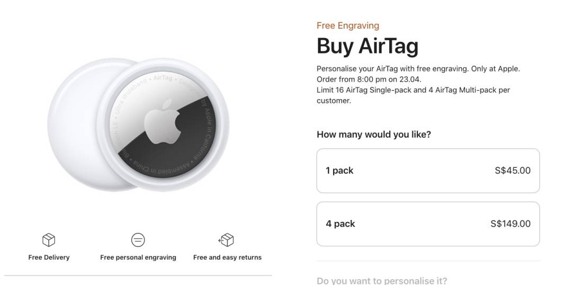Click the Buy AirTag heading
Viewport: 572px width, 285px height.
367,46
